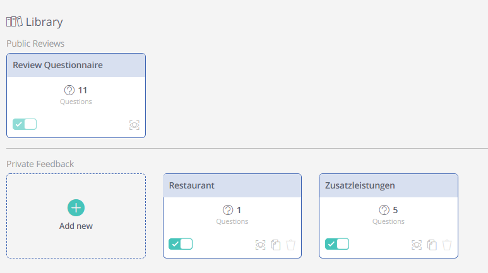488x273 pixels.
Task: Click trash icon on Zusatzleistungen card
Action: (447, 245)
